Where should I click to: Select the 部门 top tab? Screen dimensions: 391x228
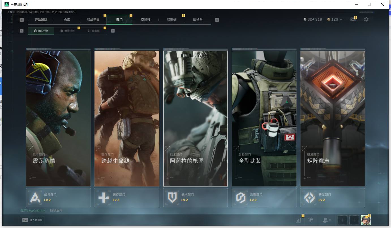click(119, 20)
